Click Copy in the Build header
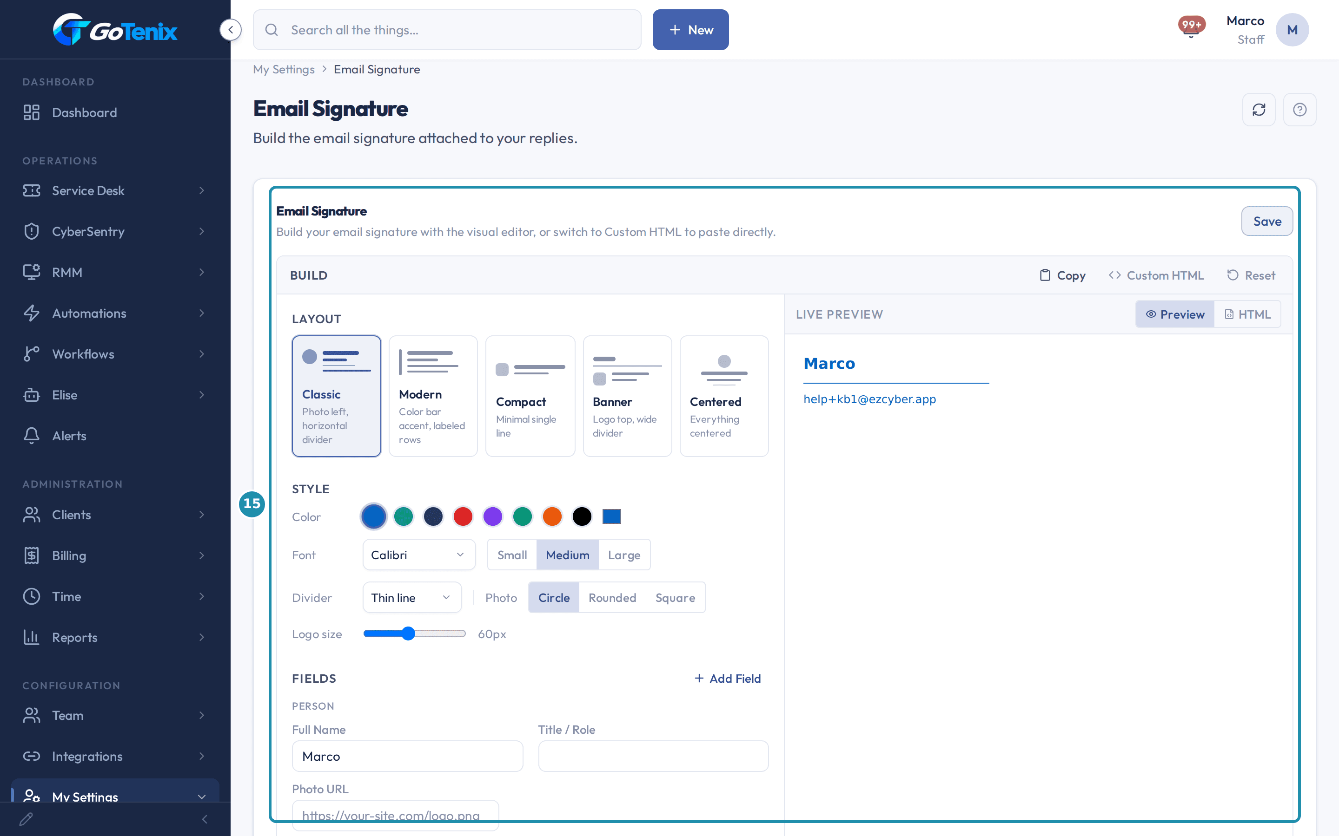 [x=1062, y=275]
